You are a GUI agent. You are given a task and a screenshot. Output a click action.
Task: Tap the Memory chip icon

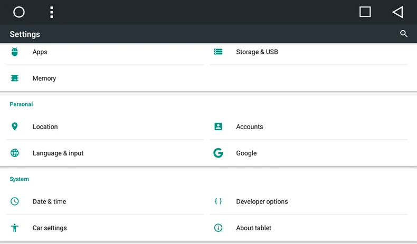click(15, 78)
